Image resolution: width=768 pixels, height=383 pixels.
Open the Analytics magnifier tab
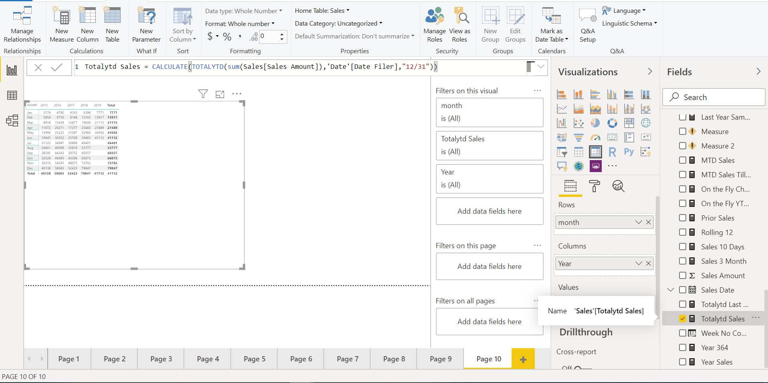click(618, 186)
